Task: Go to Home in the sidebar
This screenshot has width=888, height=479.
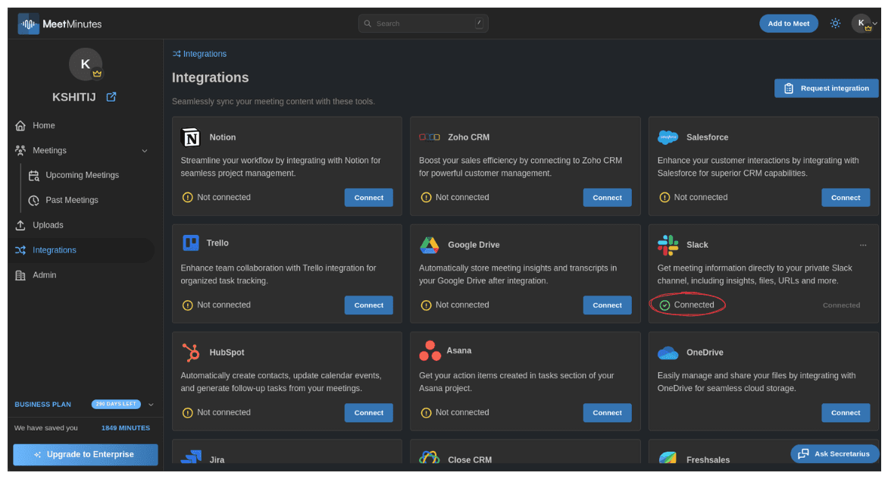Action: (x=44, y=125)
